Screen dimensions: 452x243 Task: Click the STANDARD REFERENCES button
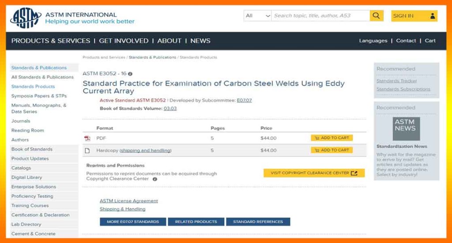coord(258,222)
